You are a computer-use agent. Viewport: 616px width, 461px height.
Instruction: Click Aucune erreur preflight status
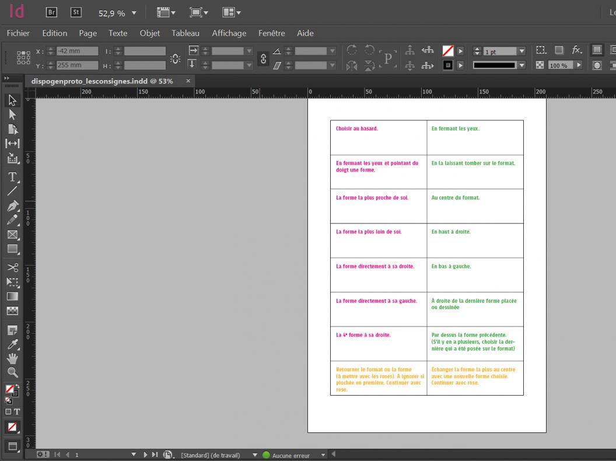(290, 456)
